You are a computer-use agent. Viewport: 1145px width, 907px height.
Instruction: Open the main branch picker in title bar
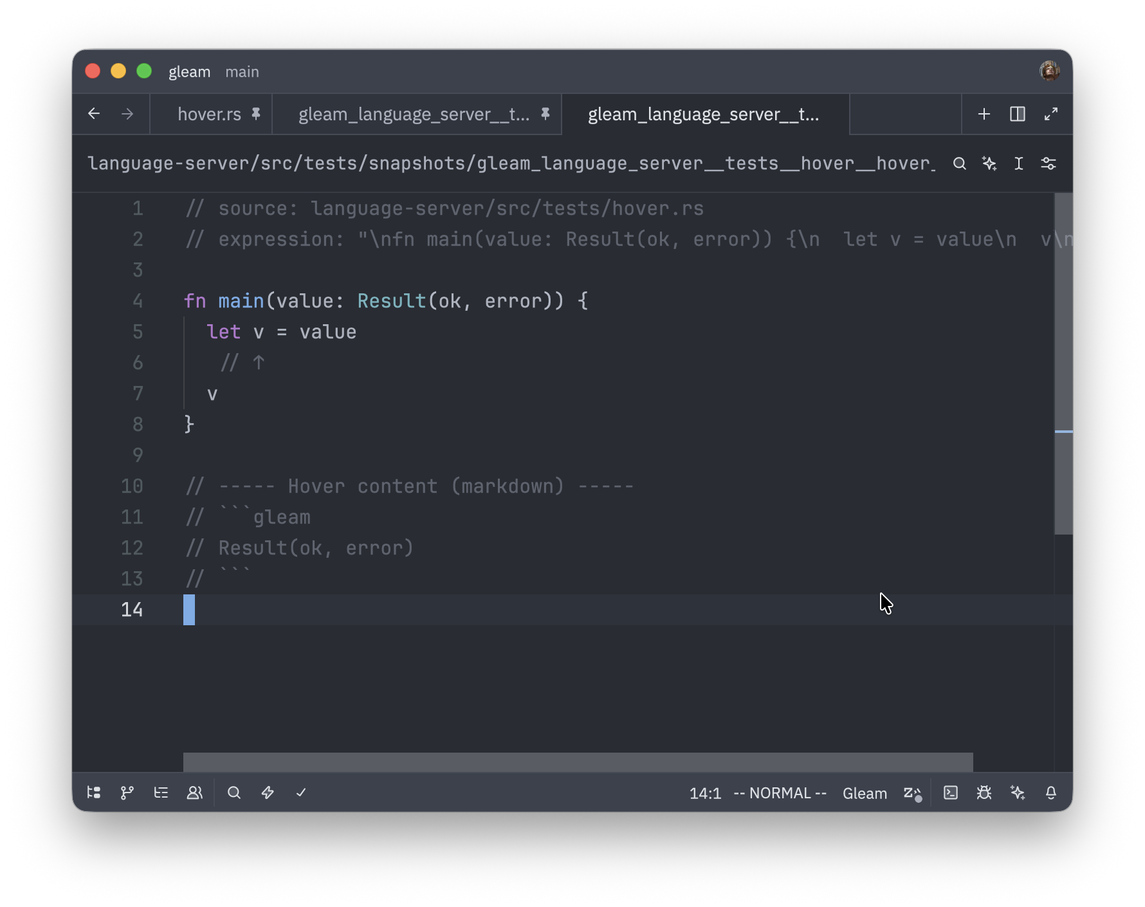[x=242, y=72]
